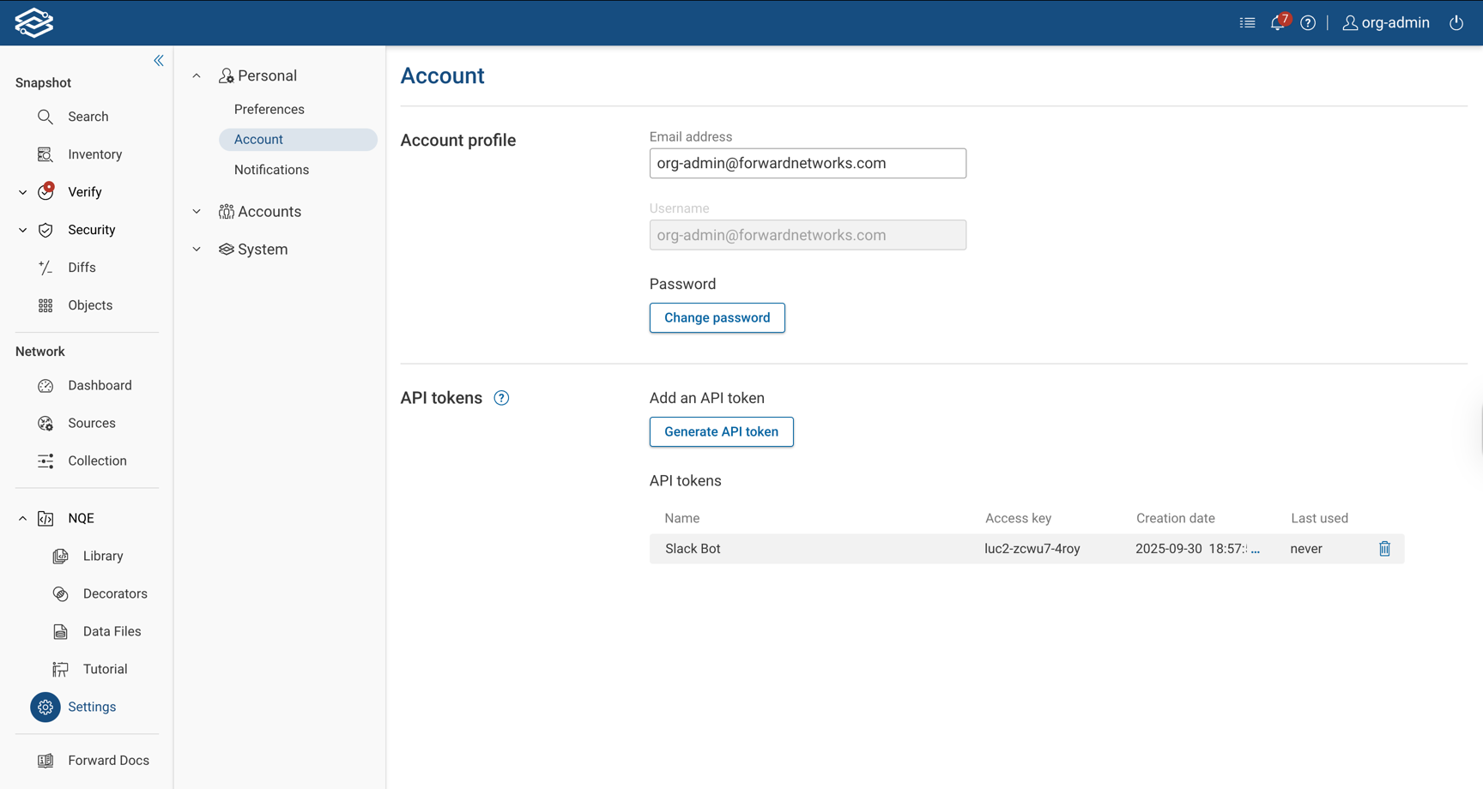Click Generate API token
This screenshot has width=1483, height=789.
click(721, 431)
